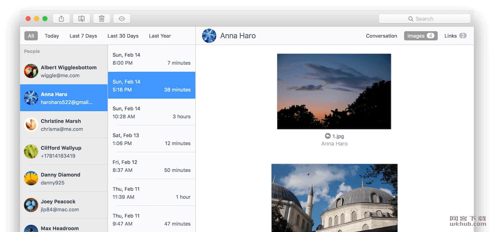Select Max Headroom contact
The height and width of the screenshot is (232, 494).
(x=64, y=225)
